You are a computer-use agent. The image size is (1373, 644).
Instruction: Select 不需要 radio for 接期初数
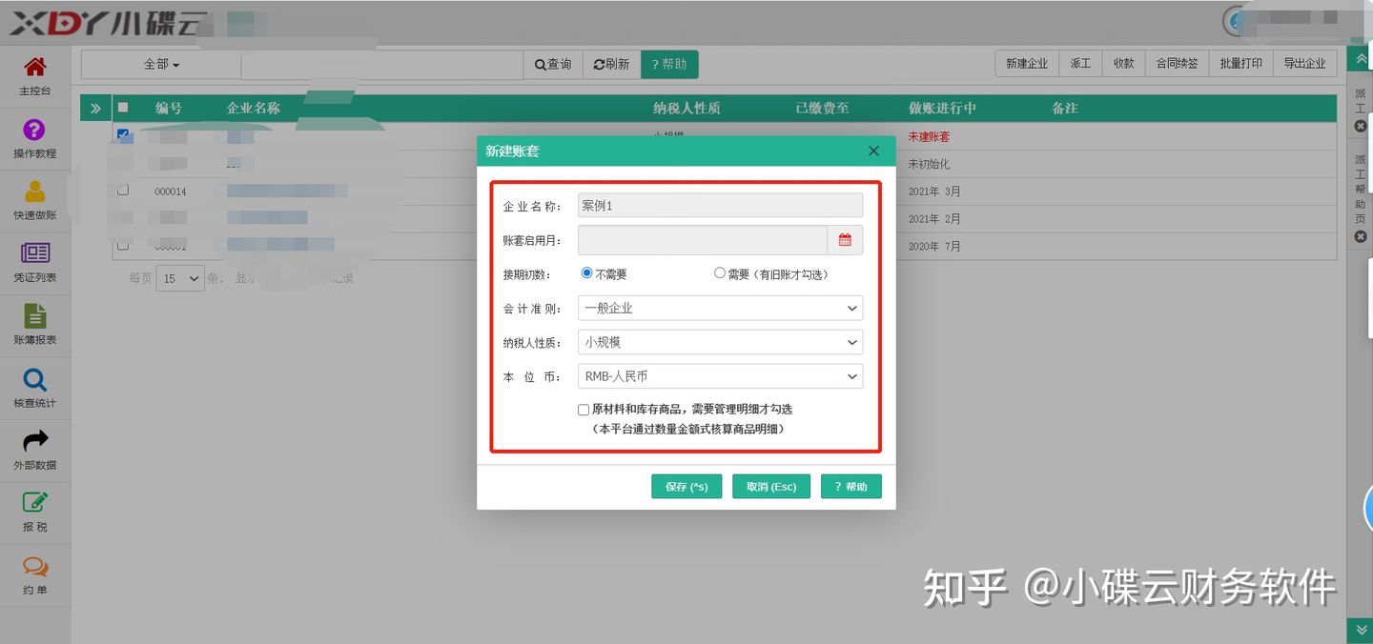(587, 273)
